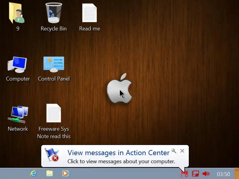This screenshot has width=239, height=179.
Task: Click the Action Center flag tray icon
Action: [185, 174]
